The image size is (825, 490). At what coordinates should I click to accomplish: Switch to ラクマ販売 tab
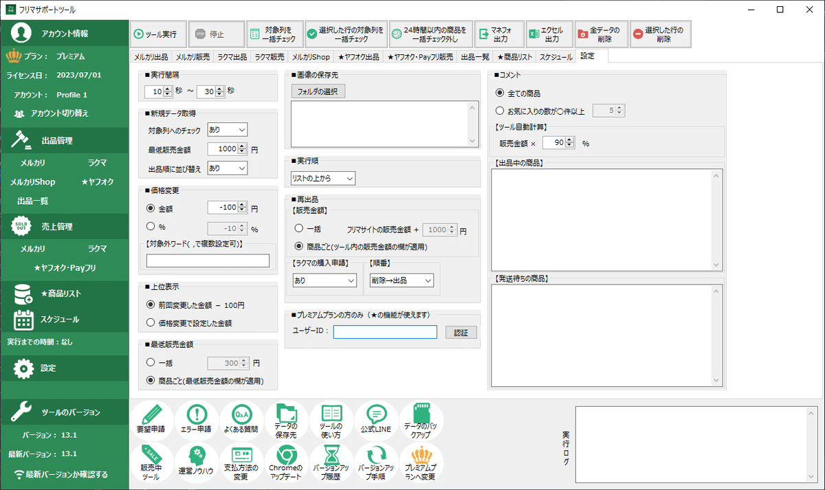tap(269, 58)
